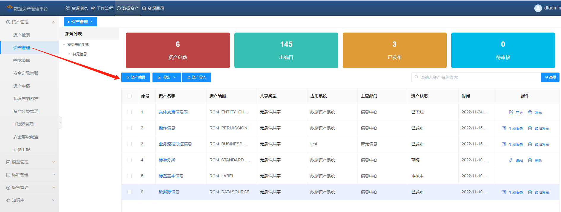Click the dtadmin user avatar icon
The width and height of the screenshot is (561, 212).
pos(538,8)
